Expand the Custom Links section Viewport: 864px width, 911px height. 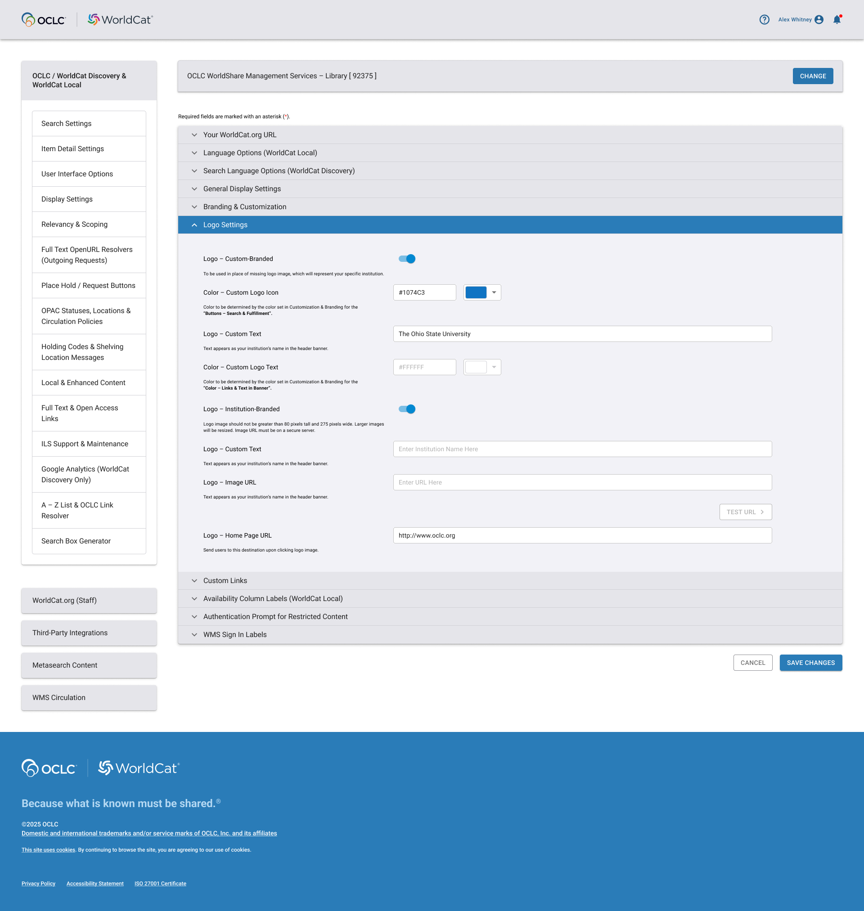(x=225, y=580)
